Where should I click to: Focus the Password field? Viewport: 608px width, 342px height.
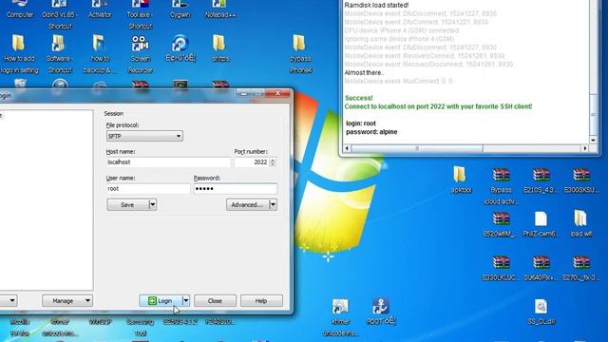pos(236,188)
